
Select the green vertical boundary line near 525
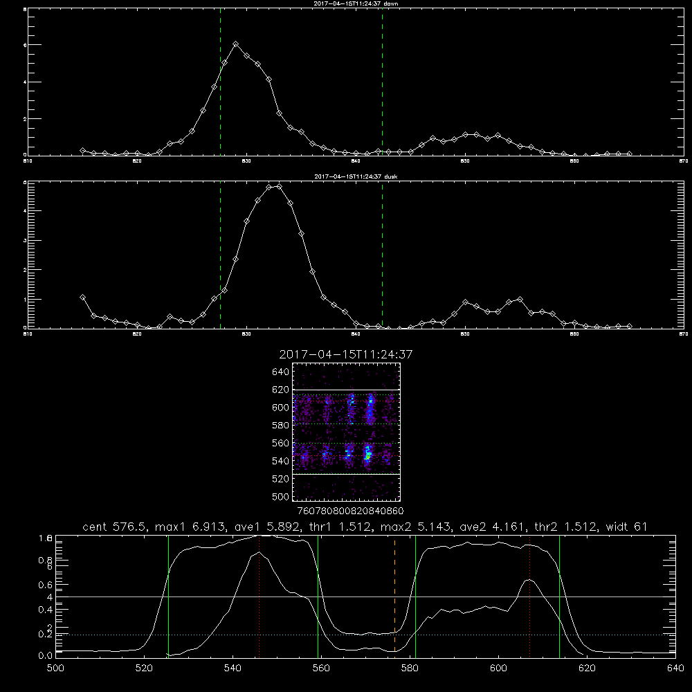[168, 597]
